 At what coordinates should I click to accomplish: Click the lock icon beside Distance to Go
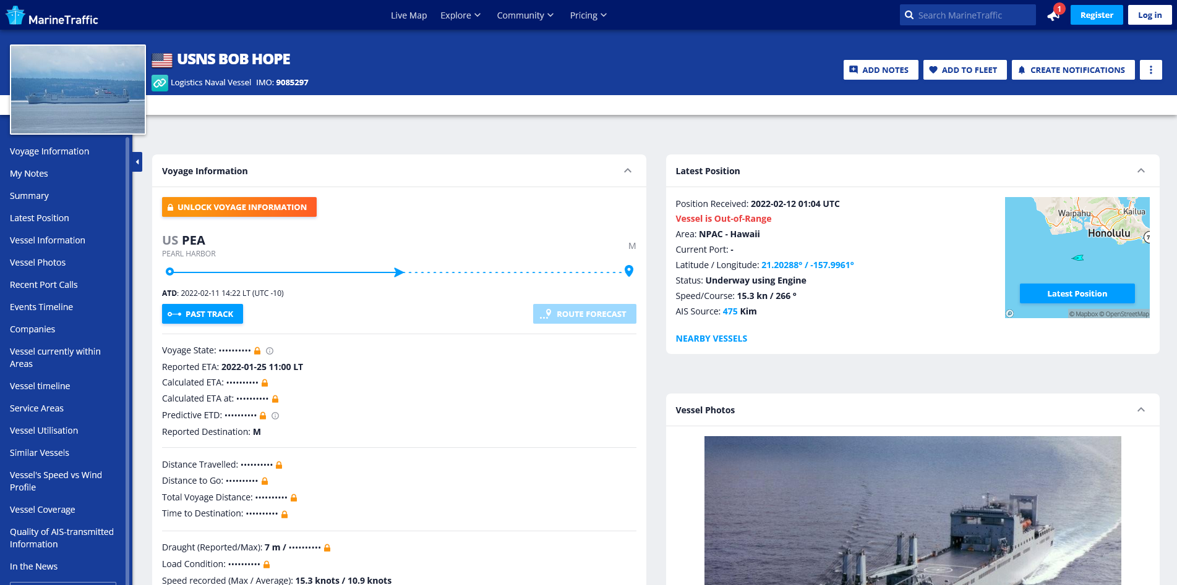(265, 481)
